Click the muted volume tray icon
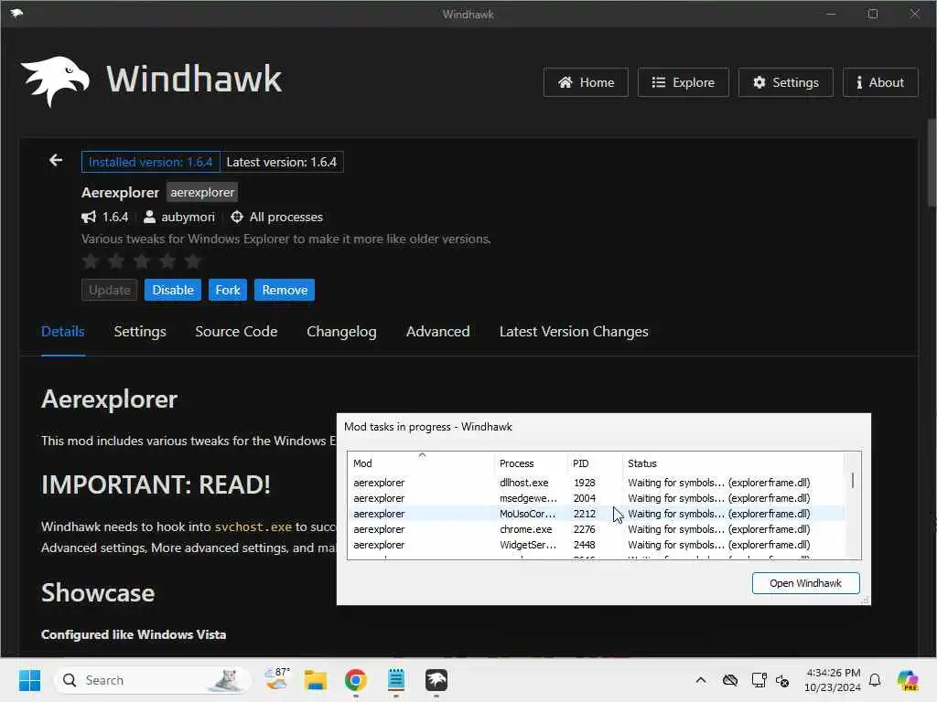The height and width of the screenshot is (702, 937). (782, 680)
